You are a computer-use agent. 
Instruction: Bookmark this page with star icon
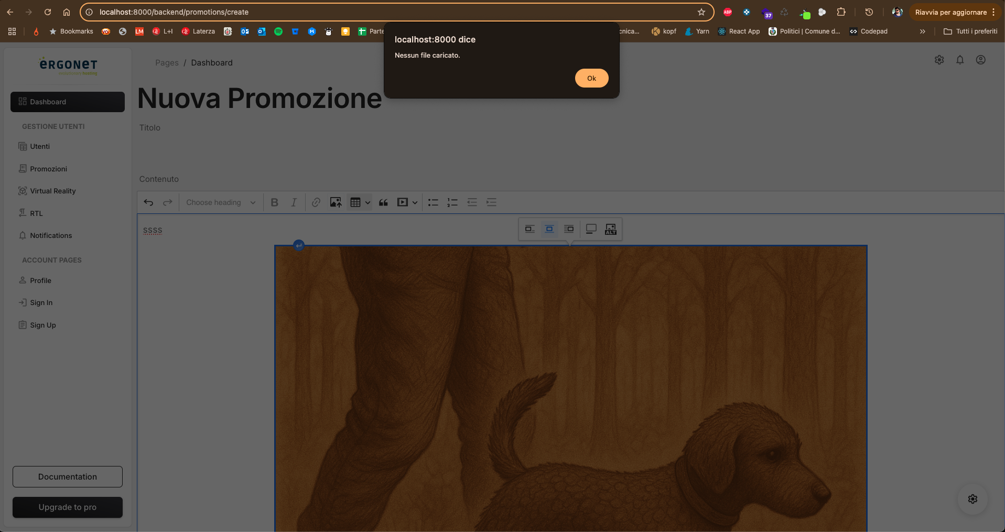(x=701, y=12)
